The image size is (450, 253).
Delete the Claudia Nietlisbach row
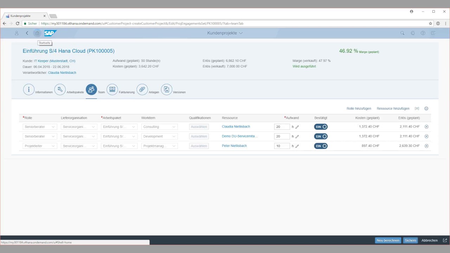click(426, 126)
